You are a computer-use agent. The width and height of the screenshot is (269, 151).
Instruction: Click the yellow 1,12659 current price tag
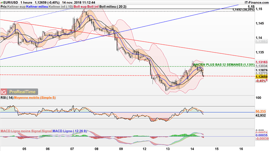[261, 77]
